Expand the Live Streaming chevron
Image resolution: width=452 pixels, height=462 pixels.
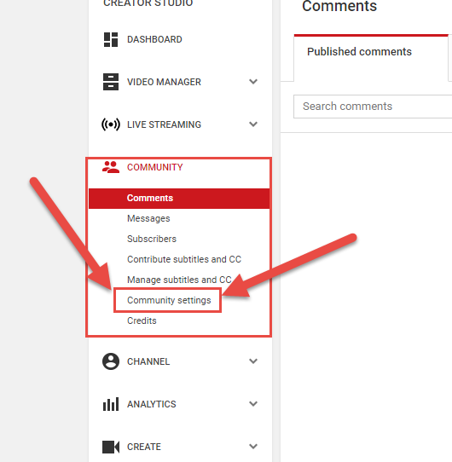tap(253, 124)
